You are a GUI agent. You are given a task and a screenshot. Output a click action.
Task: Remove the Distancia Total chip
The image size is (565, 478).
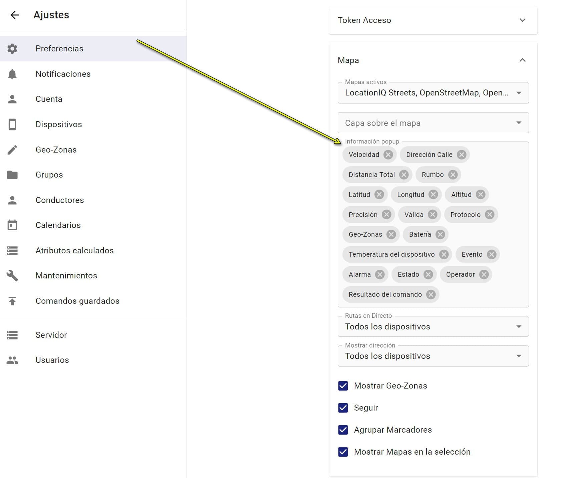point(404,175)
